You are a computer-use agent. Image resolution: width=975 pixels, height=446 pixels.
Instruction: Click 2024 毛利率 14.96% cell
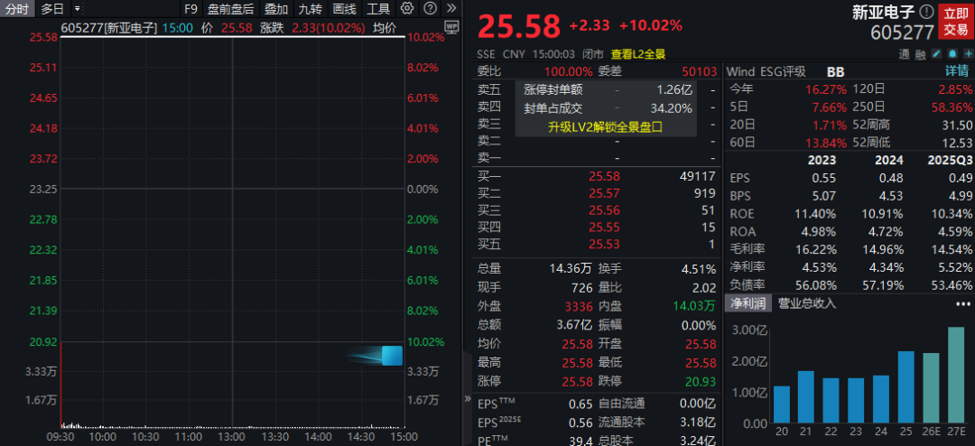click(882, 249)
